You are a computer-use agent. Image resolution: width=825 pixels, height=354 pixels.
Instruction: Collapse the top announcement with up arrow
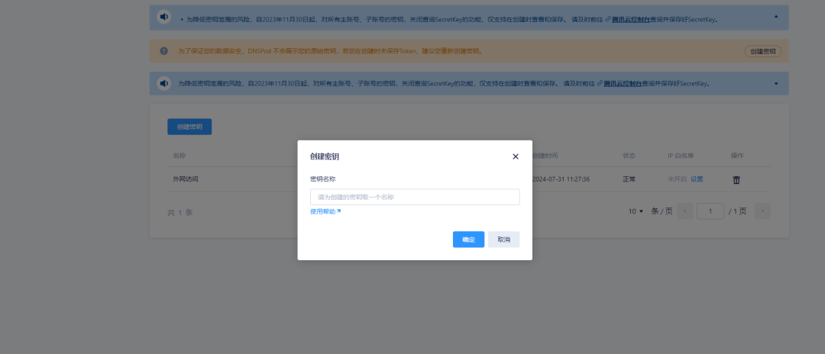775,17
